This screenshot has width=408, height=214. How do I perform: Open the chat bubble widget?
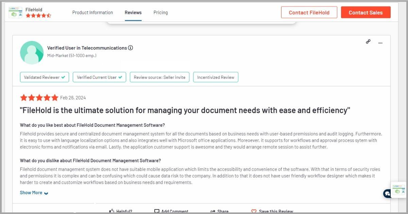coord(387,194)
